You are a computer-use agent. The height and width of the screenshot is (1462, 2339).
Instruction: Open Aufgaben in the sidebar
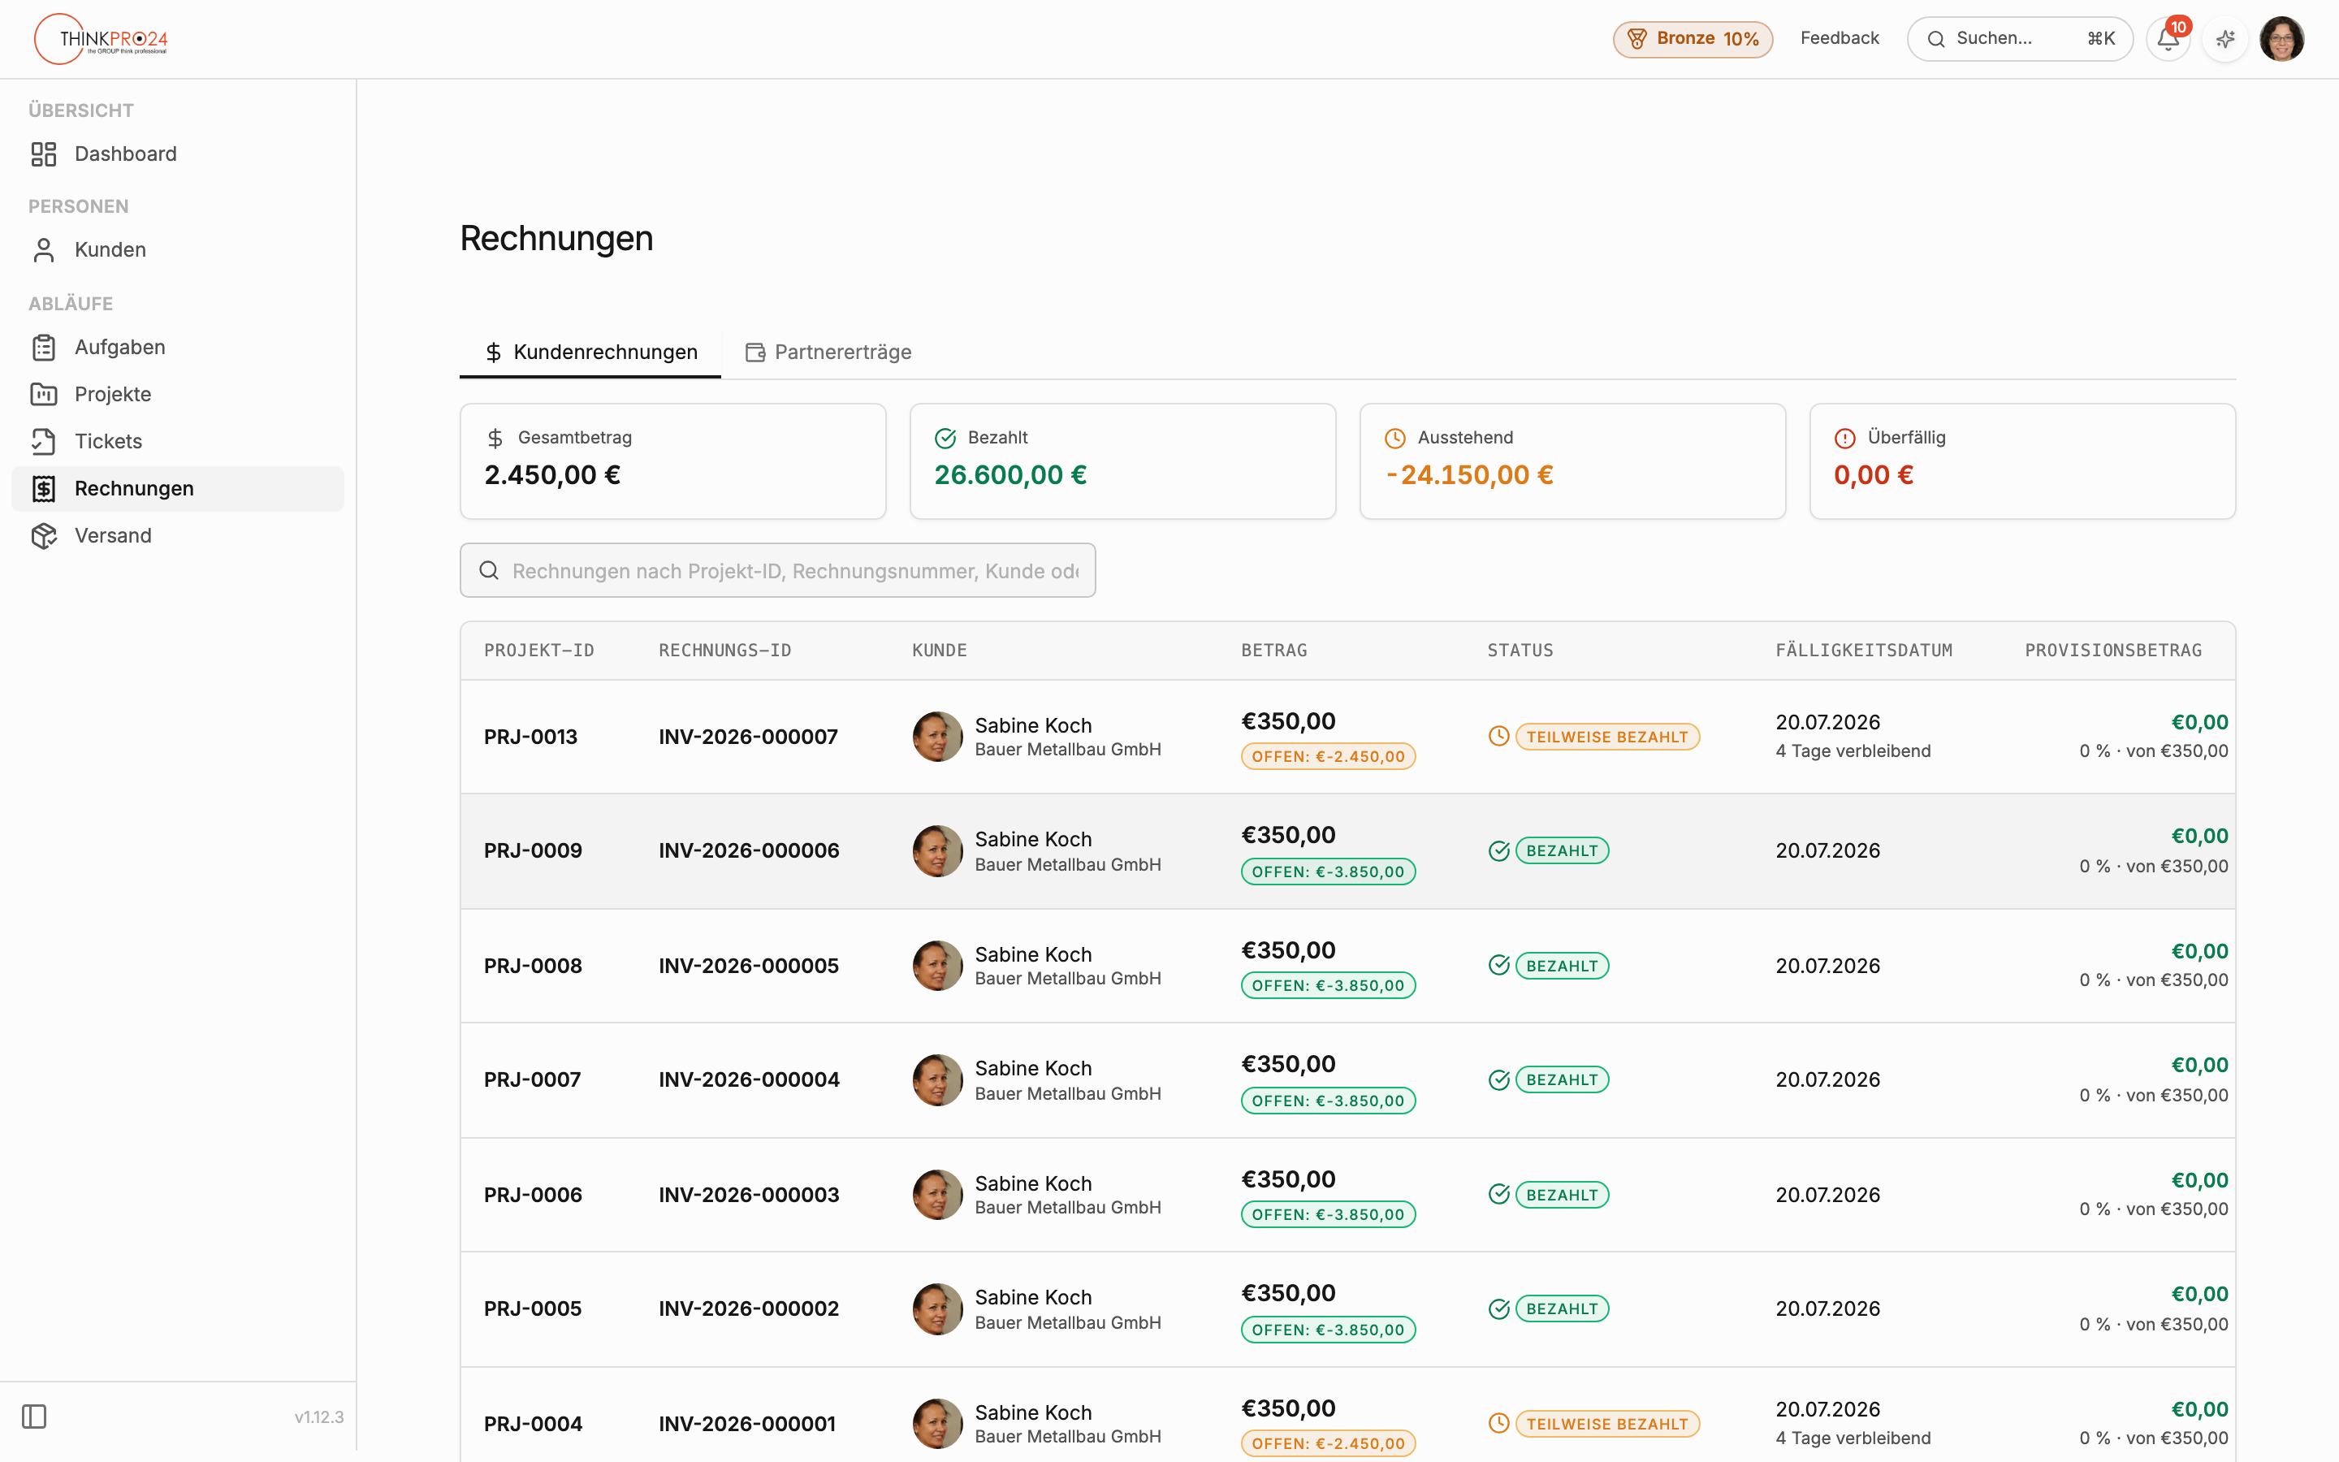(x=178, y=347)
